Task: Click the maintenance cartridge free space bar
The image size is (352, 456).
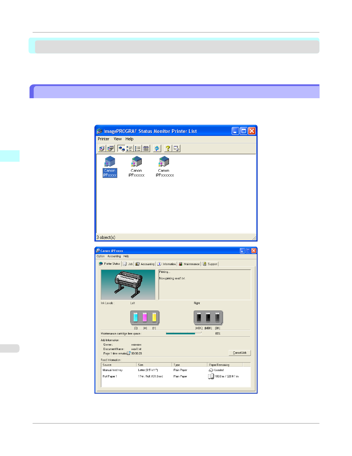Action: click(x=184, y=333)
